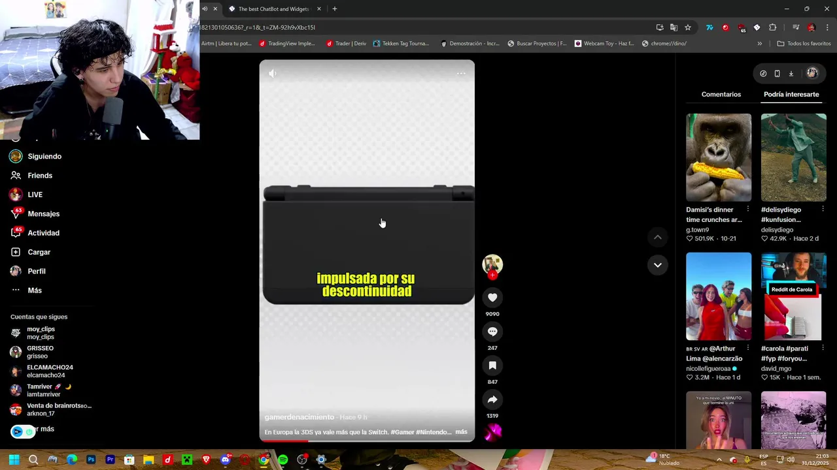837x470 pixels.
Task: Open the Chrome media control icon
Action: 796,27
